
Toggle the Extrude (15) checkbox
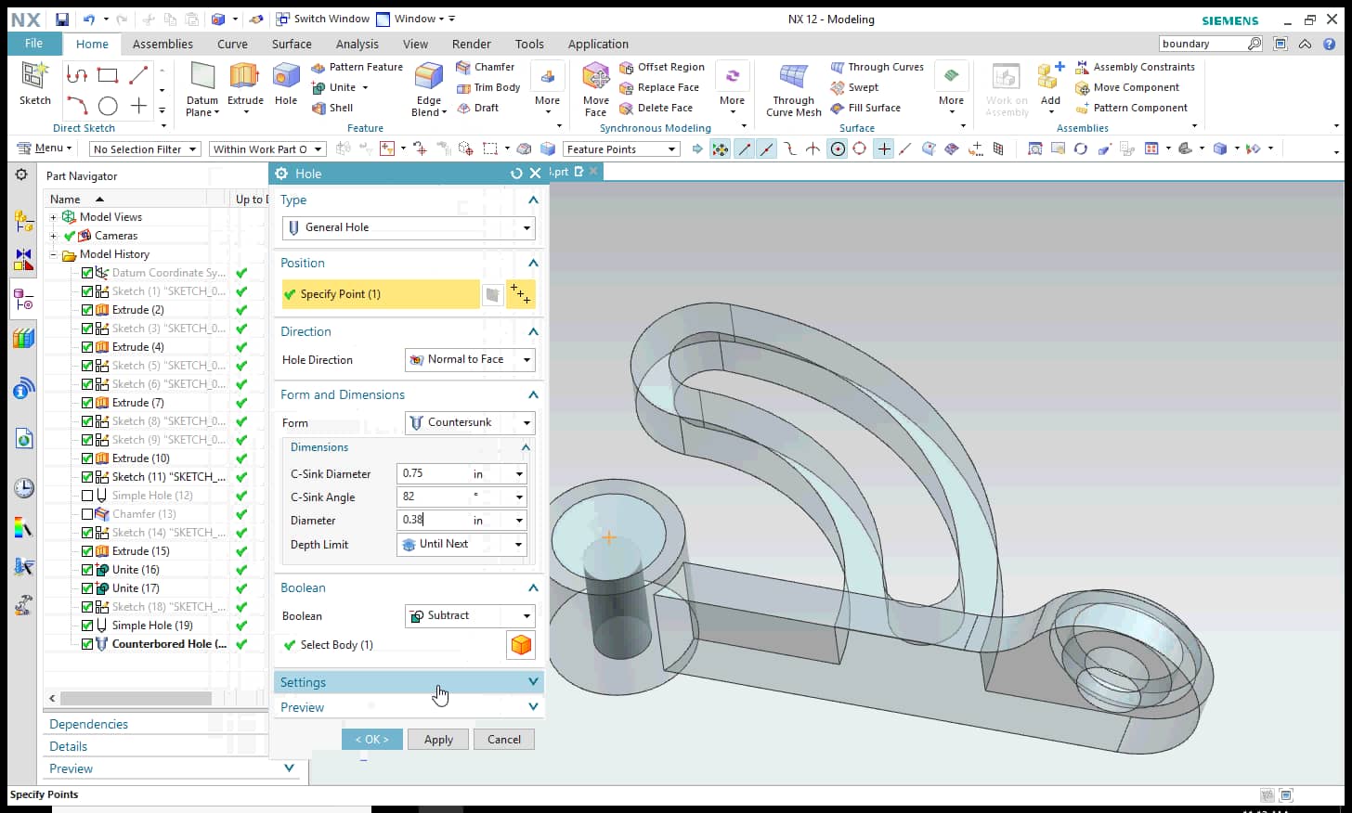(87, 551)
